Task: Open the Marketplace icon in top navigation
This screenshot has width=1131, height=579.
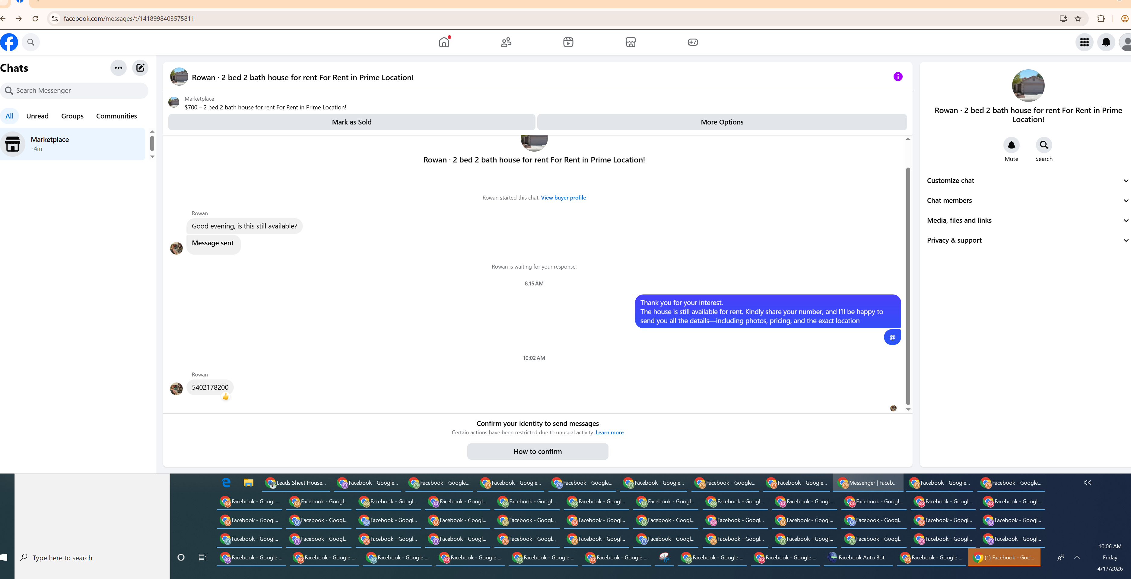Action: [631, 42]
